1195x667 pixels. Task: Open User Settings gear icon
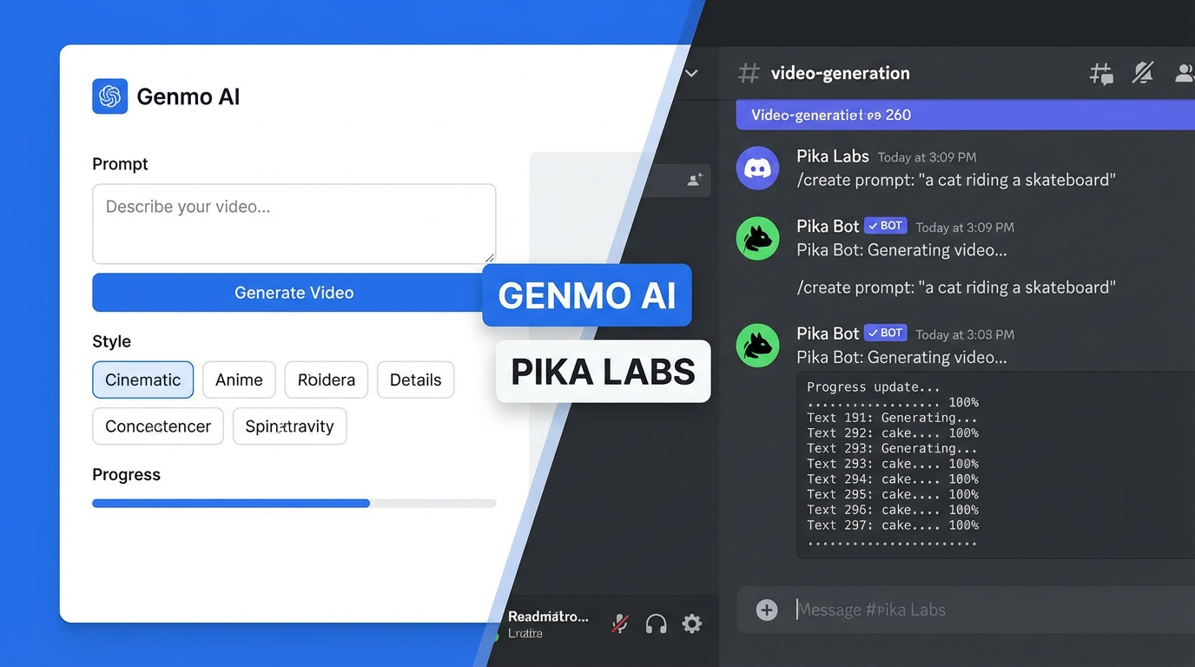tap(691, 624)
